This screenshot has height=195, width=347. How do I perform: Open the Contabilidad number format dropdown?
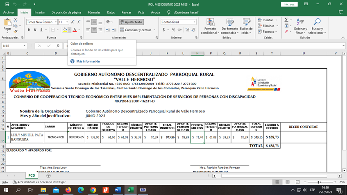194,22
